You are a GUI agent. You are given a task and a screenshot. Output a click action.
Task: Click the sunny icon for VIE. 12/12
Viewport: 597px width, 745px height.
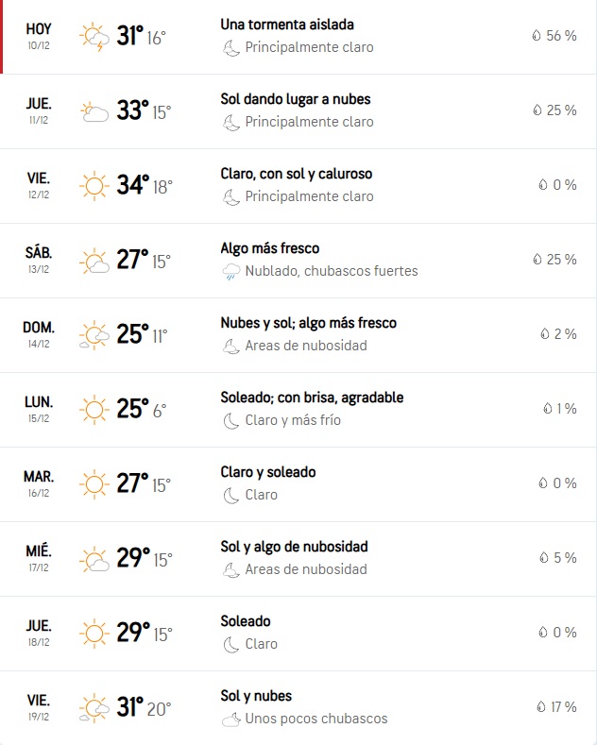coord(94,186)
